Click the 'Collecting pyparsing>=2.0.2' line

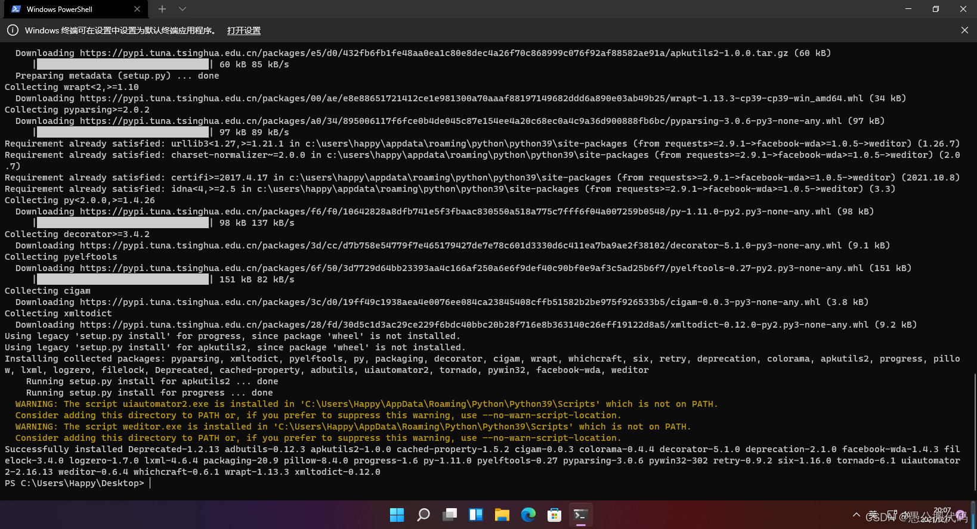coord(77,110)
